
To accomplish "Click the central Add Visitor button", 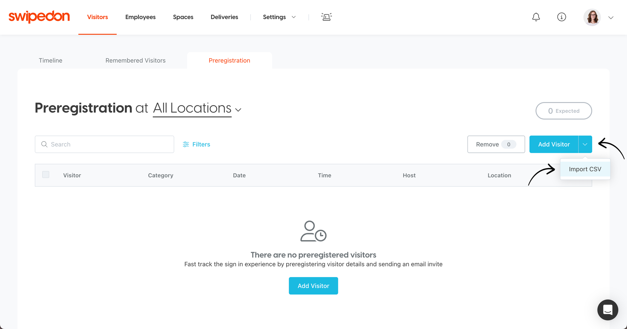I will [x=313, y=285].
